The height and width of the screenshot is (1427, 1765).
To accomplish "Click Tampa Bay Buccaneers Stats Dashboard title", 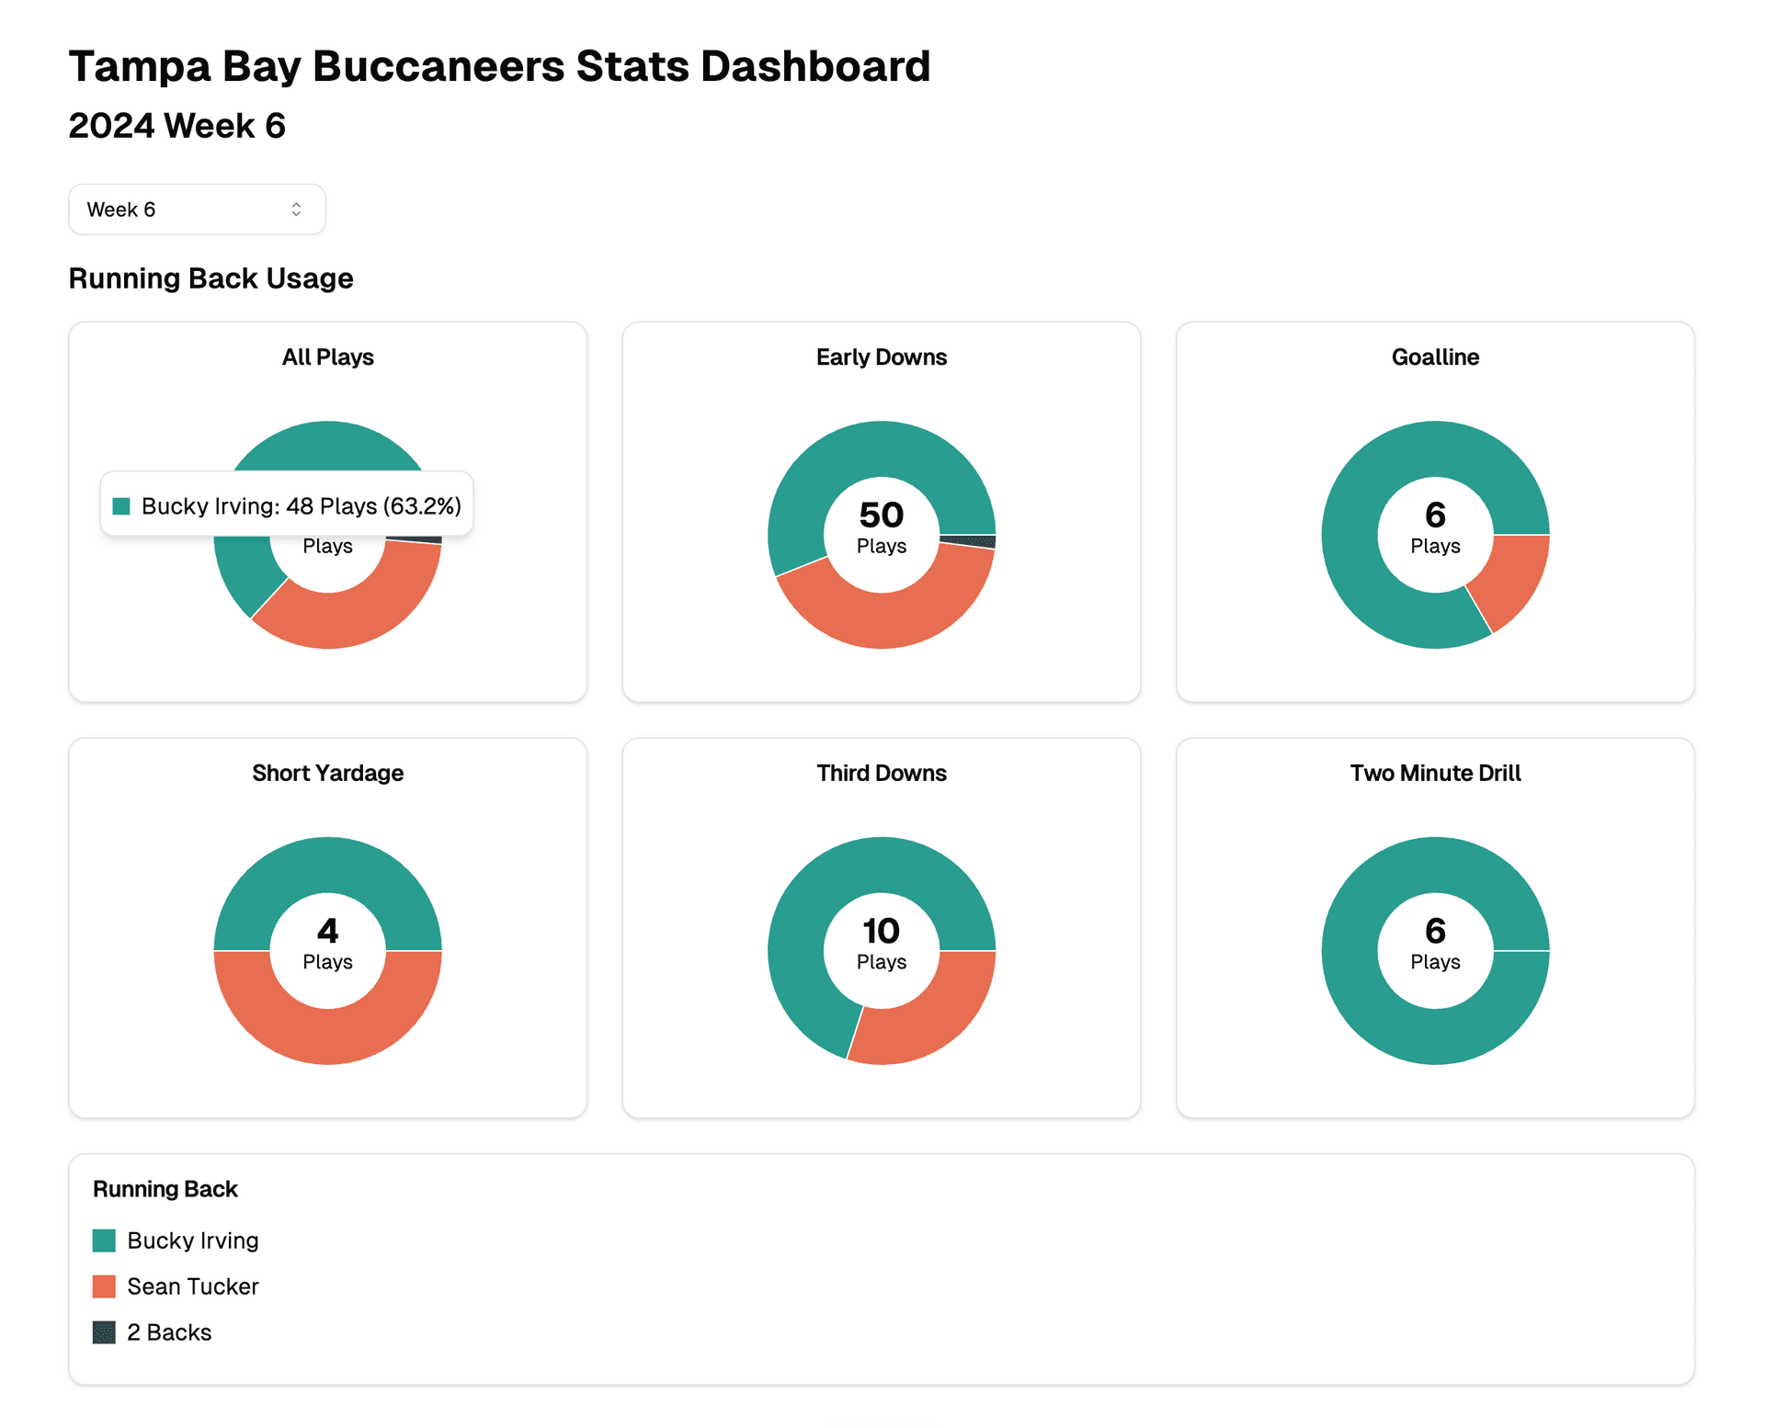I will (499, 66).
